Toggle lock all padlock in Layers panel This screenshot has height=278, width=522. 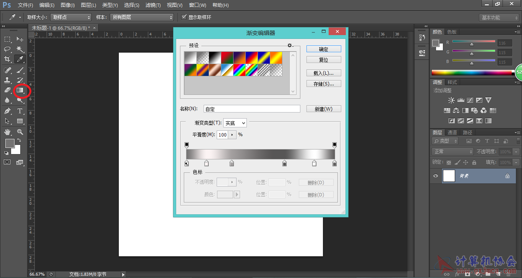pos(474,162)
